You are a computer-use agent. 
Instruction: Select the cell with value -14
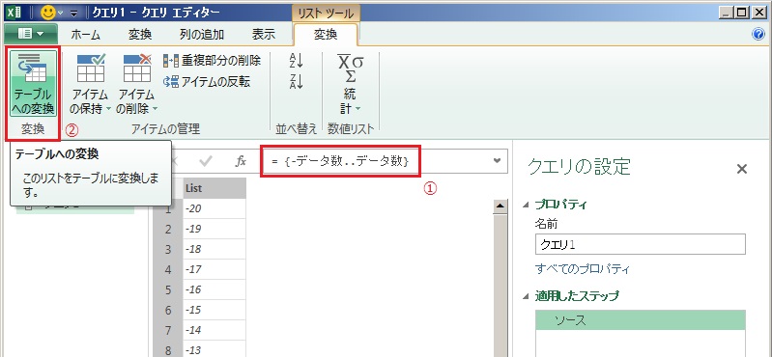coord(214,330)
